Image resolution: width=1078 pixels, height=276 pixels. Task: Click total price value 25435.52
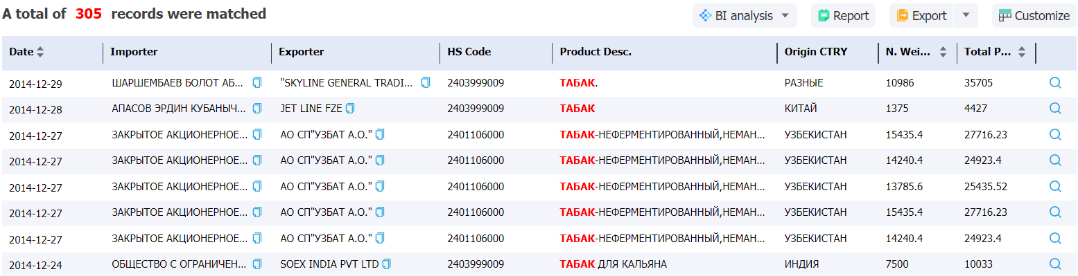[985, 186]
